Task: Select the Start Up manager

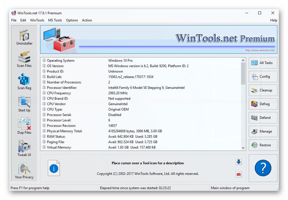Action: [24, 104]
